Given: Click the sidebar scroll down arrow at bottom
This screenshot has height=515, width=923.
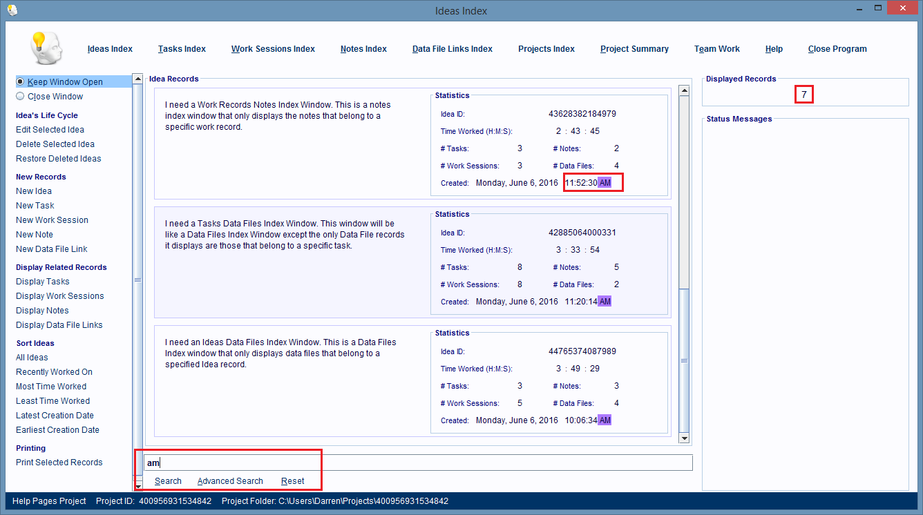Looking at the screenshot, I should tap(137, 487).
